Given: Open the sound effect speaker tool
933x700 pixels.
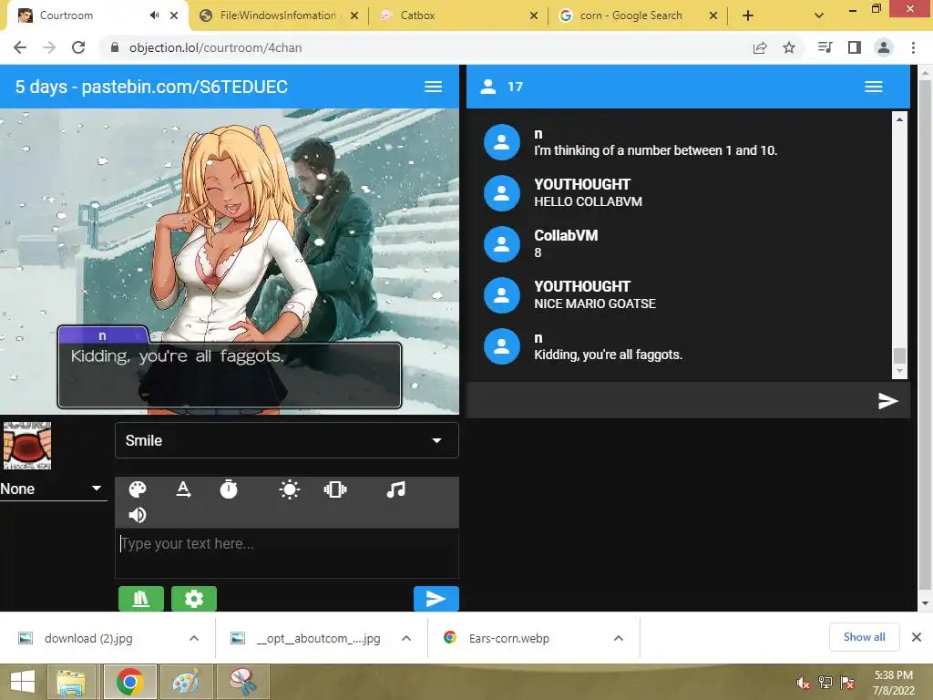Looking at the screenshot, I should (138, 515).
